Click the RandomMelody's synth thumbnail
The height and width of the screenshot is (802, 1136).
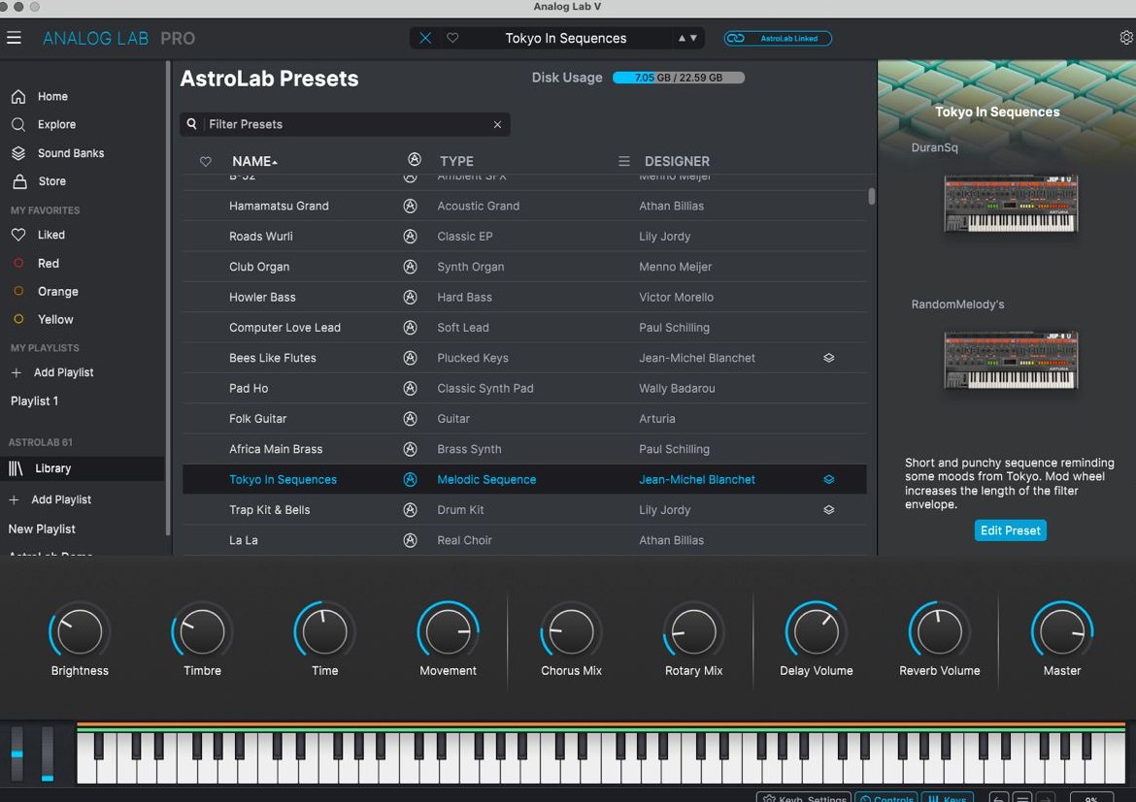(x=1011, y=360)
